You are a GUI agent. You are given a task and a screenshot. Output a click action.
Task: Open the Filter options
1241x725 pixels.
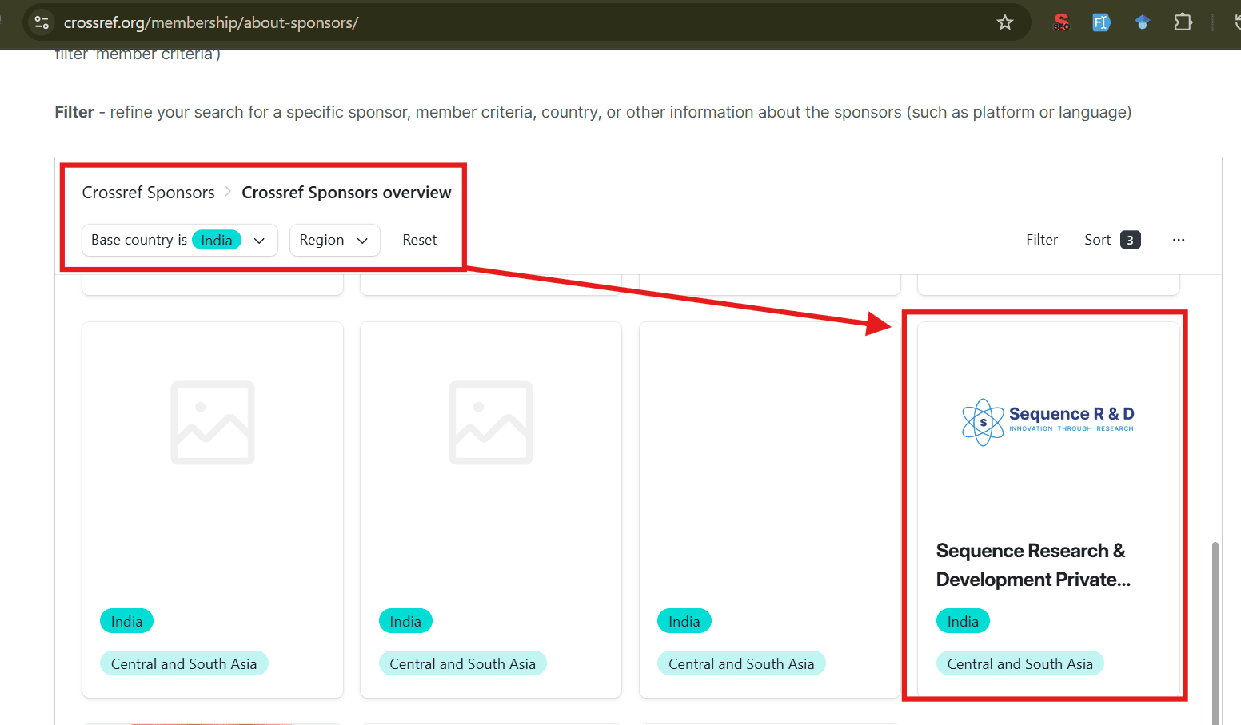(1042, 240)
